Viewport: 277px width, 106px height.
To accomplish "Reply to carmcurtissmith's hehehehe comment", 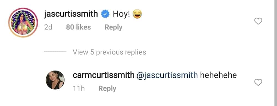I will click(x=107, y=89).
